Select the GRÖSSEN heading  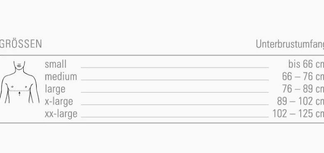coord(21,44)
